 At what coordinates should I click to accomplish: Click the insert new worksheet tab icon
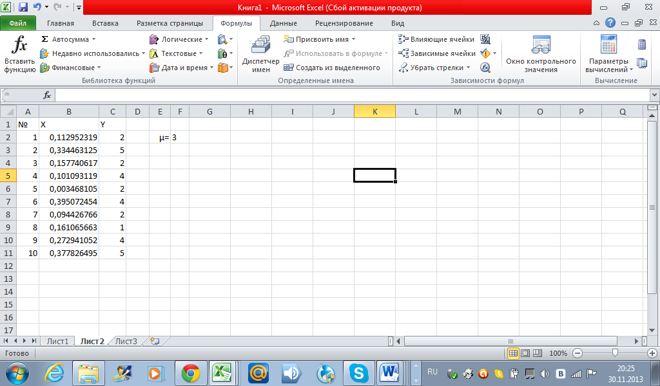(x=155, y=341)
